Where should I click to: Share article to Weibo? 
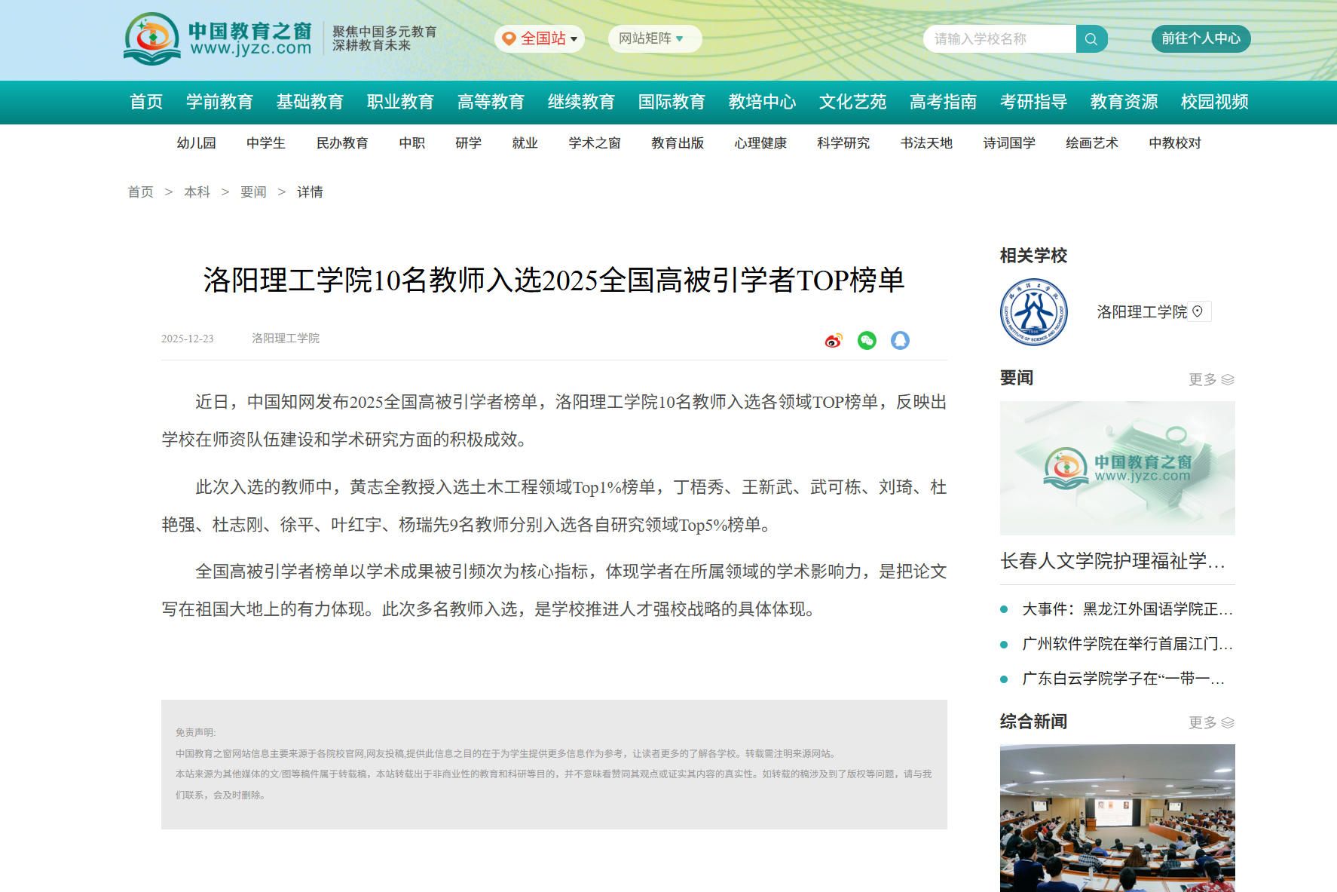(x=833, y=341)
